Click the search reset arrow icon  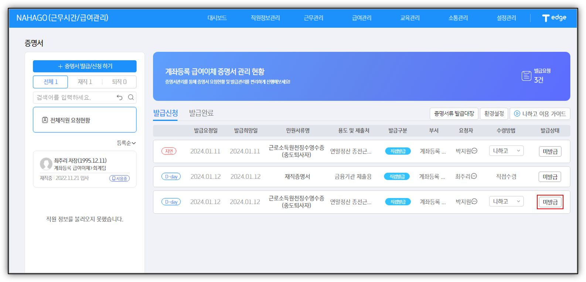coord(119,98)
